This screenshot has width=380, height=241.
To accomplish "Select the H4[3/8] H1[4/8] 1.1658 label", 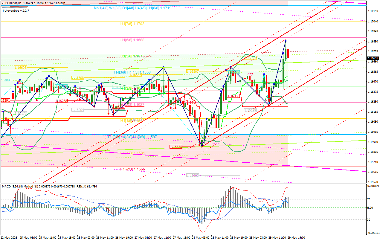I will pyautogui.click(x=132, y=72).
